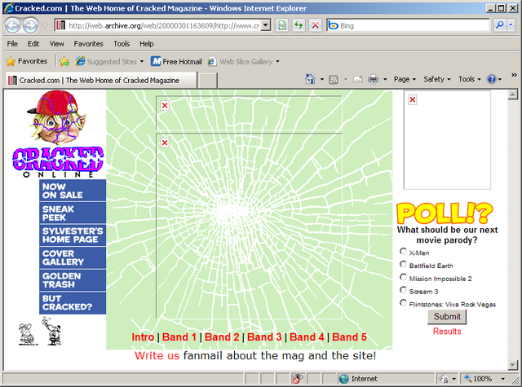The image size is (522, 387).
Task: Click the Bing search magnifier button
Action: click(499, 25)
